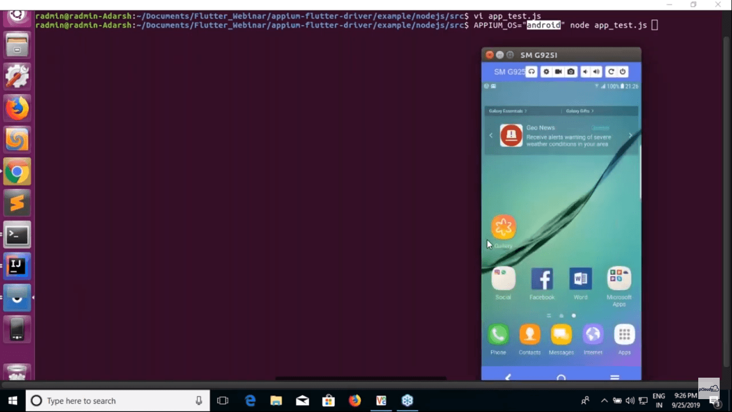Tap the phone's recent apps button
This screenshot has height=412, width=732.
coord(615,377)
